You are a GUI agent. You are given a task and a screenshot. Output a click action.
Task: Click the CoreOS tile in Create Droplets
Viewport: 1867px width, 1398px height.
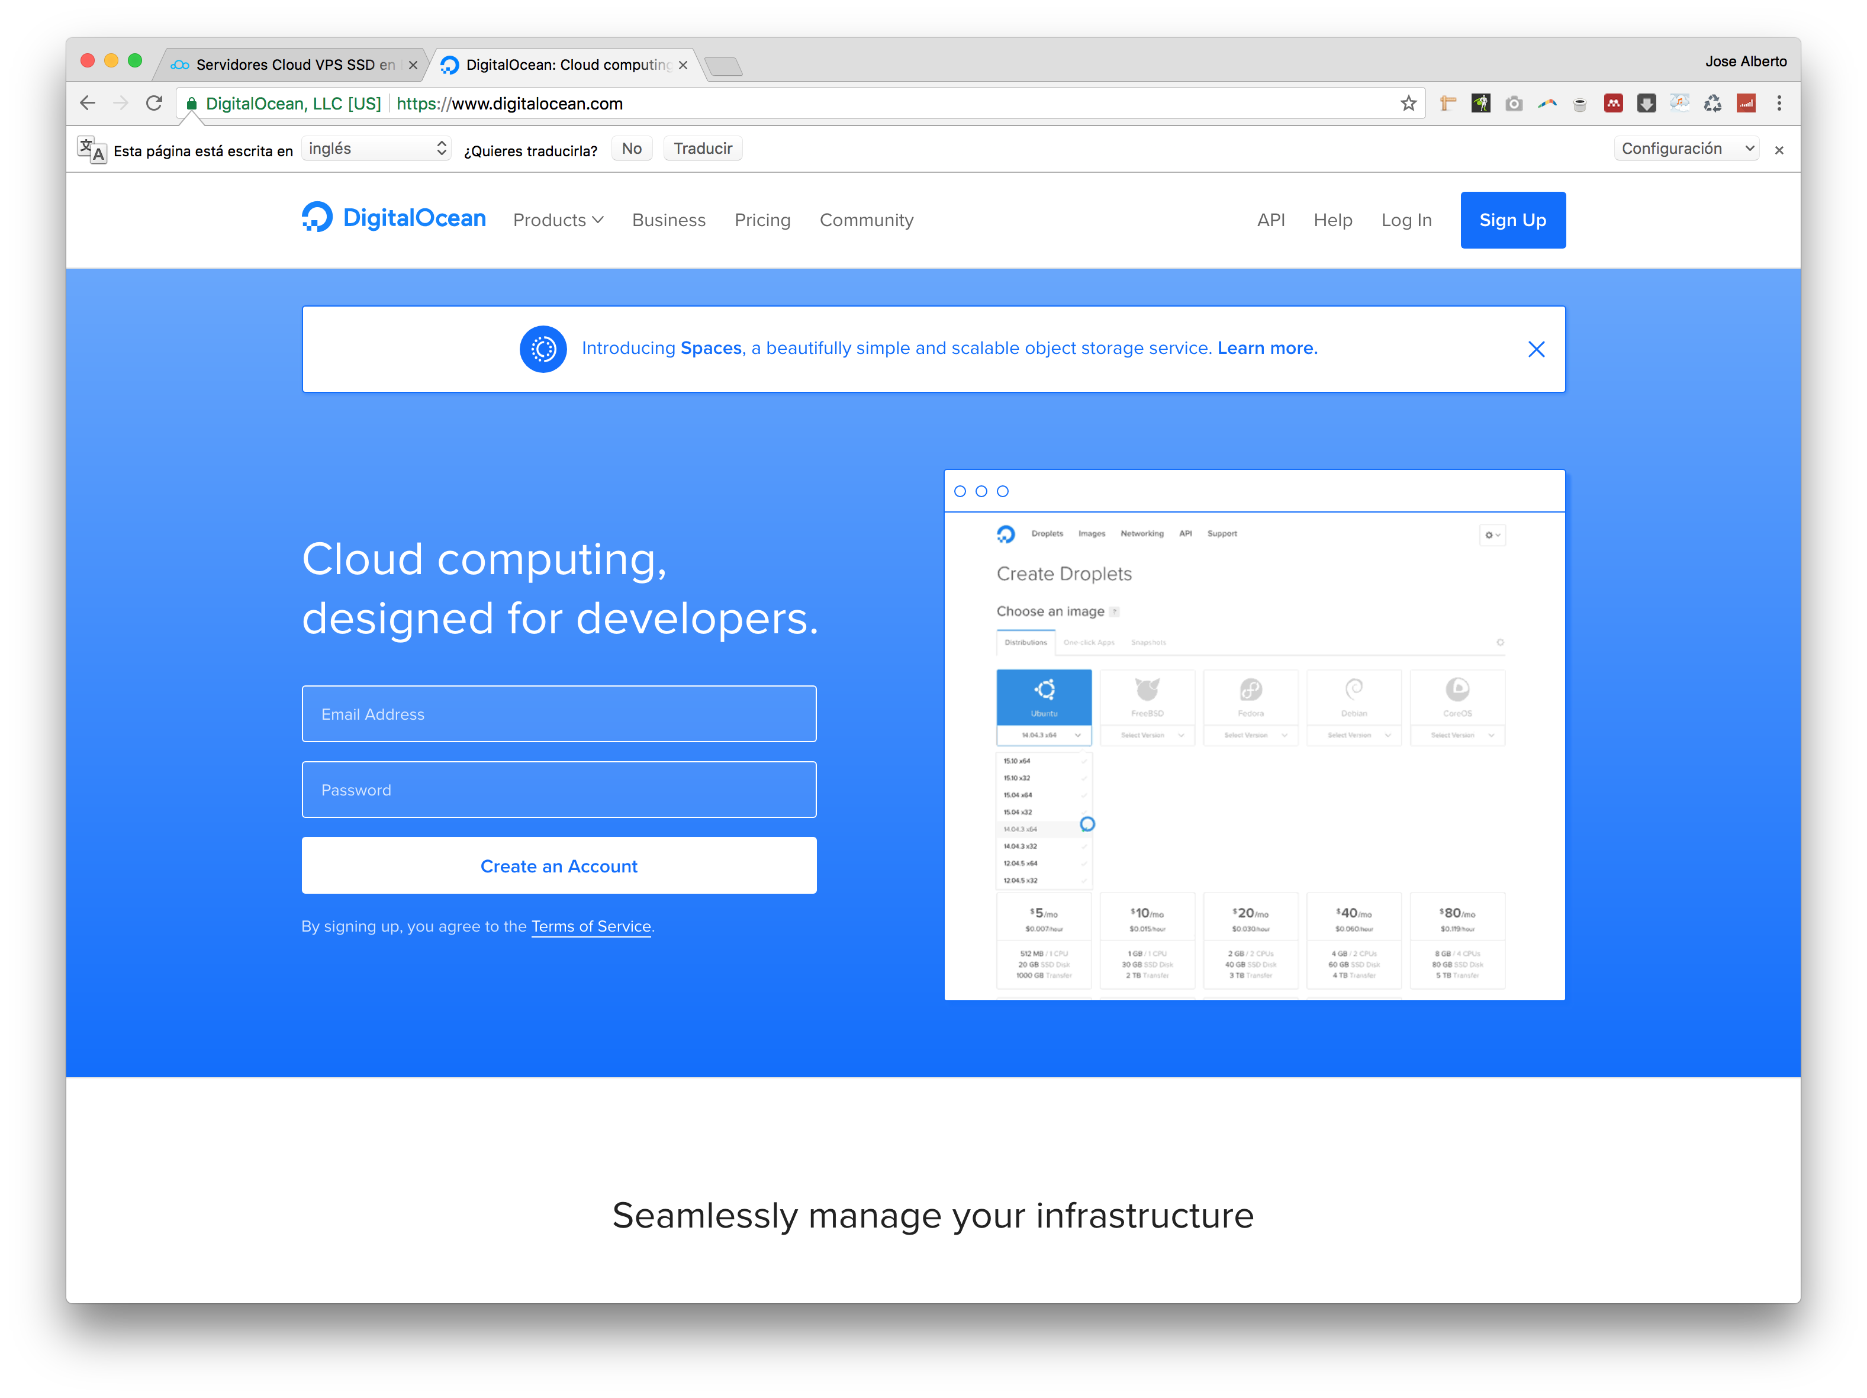click(1457, 697)
